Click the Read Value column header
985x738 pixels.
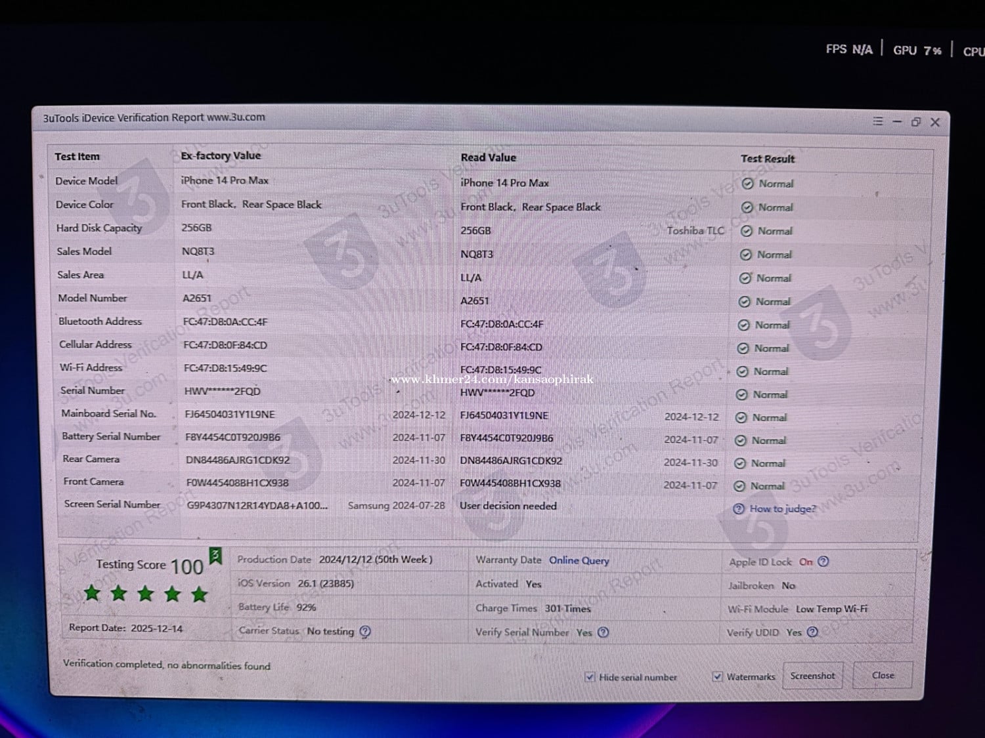488,157
